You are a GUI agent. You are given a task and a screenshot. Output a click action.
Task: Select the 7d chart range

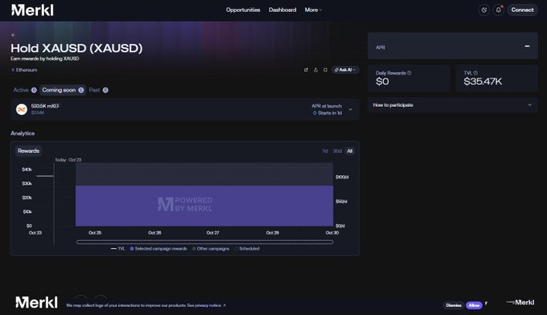click(325, 151)
